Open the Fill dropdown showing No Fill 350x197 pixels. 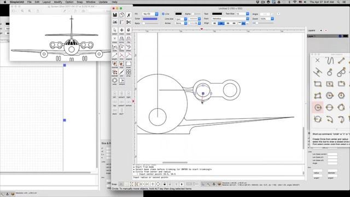(x=150, y=14)
